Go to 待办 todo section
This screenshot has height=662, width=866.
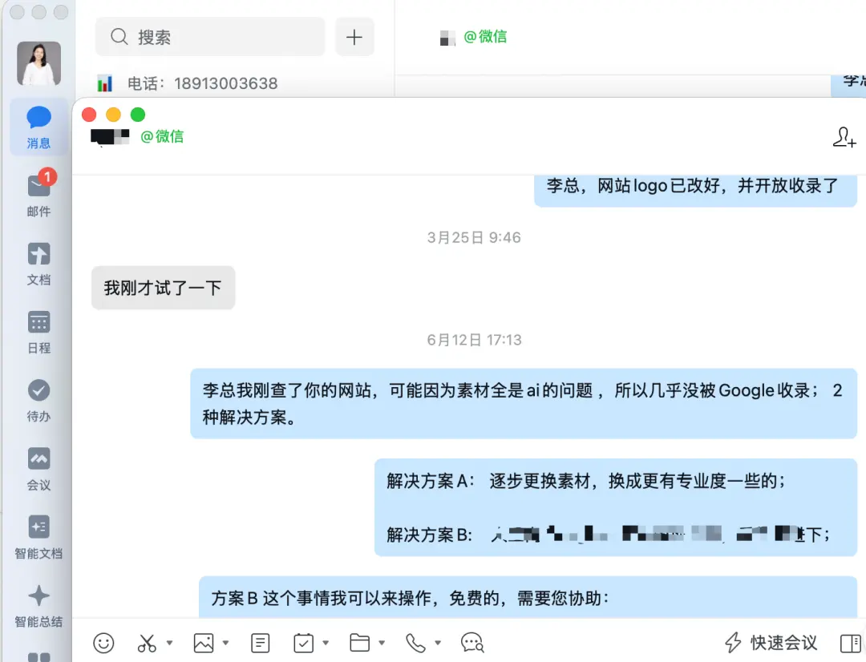point(38,401)
